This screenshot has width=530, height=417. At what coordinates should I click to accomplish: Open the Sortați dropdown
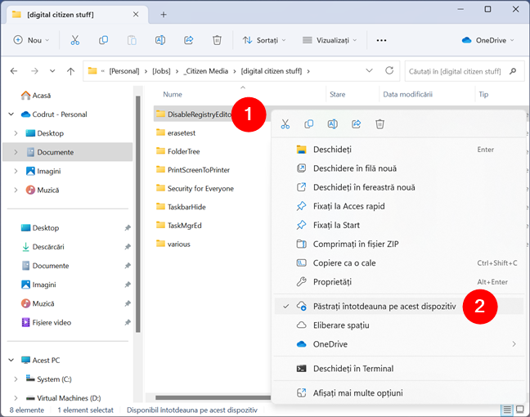[x=264, y=40]
